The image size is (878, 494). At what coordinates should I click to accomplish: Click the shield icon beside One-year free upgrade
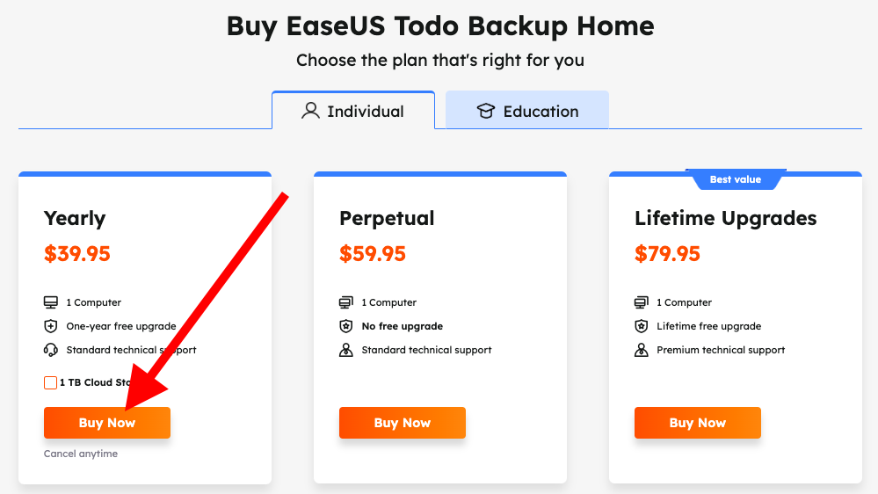(51, 326)
